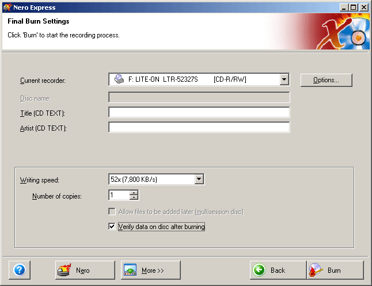
Task: Minimize the Nero Express window
Action: (344, 7)
